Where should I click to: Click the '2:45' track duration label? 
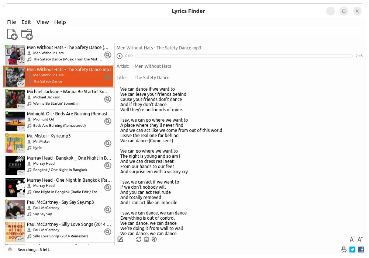359,56
